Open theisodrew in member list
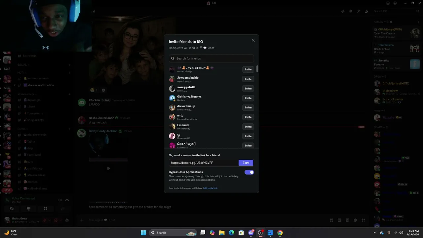The image size is (423, 238). click(x=396, y=92)
